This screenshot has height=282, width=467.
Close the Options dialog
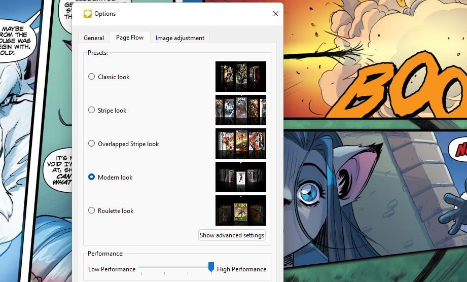(x=276, y=14)
